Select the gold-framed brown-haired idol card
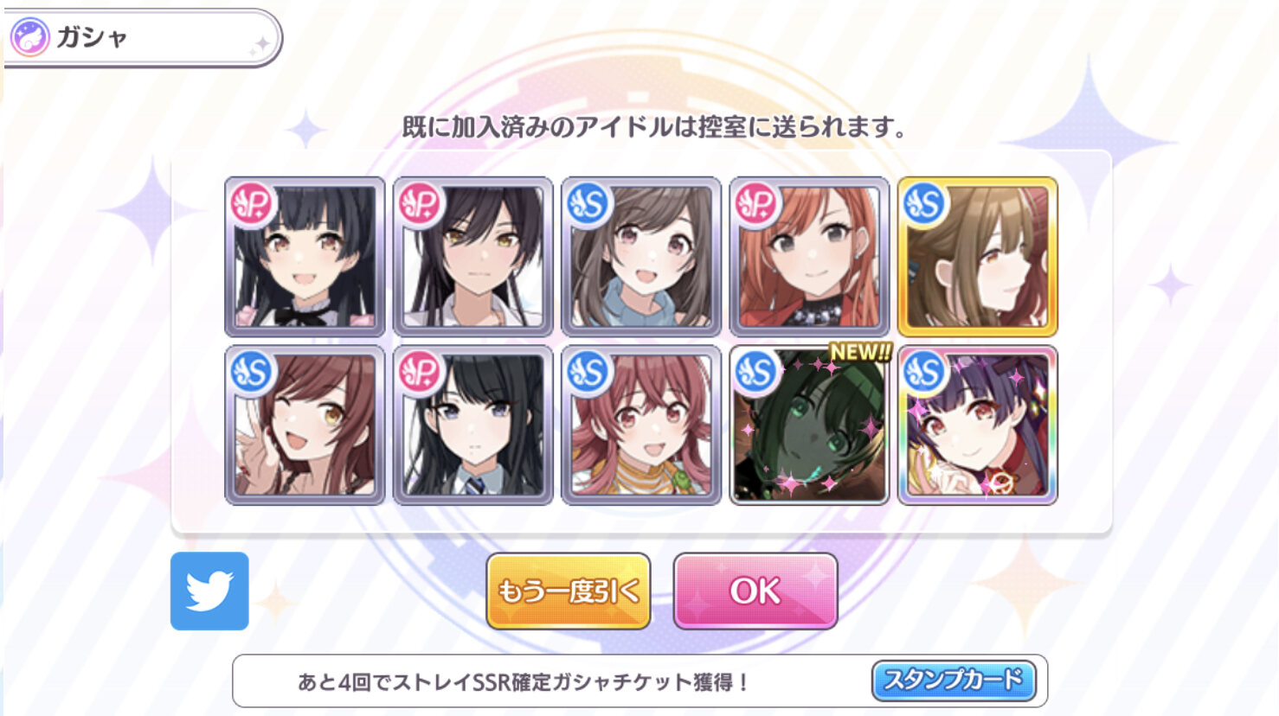Screen dimensions: 1279x716 click(x=978, y=257)
